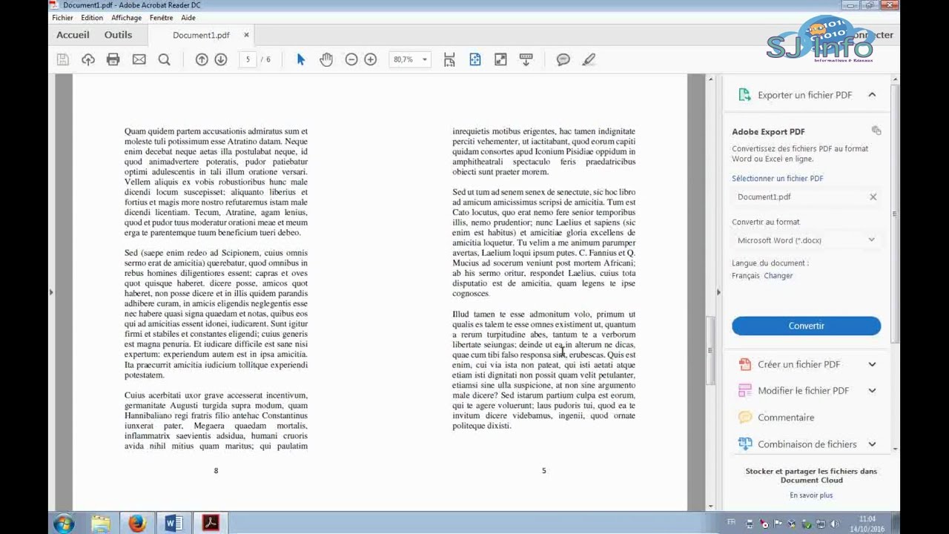Click the En savoir plus link

point(811,495)
